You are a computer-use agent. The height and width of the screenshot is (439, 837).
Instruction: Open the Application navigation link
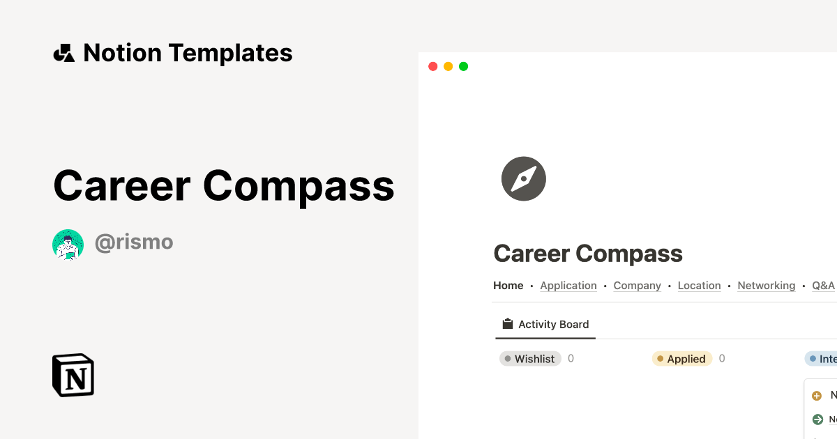(x=568, y=285)
